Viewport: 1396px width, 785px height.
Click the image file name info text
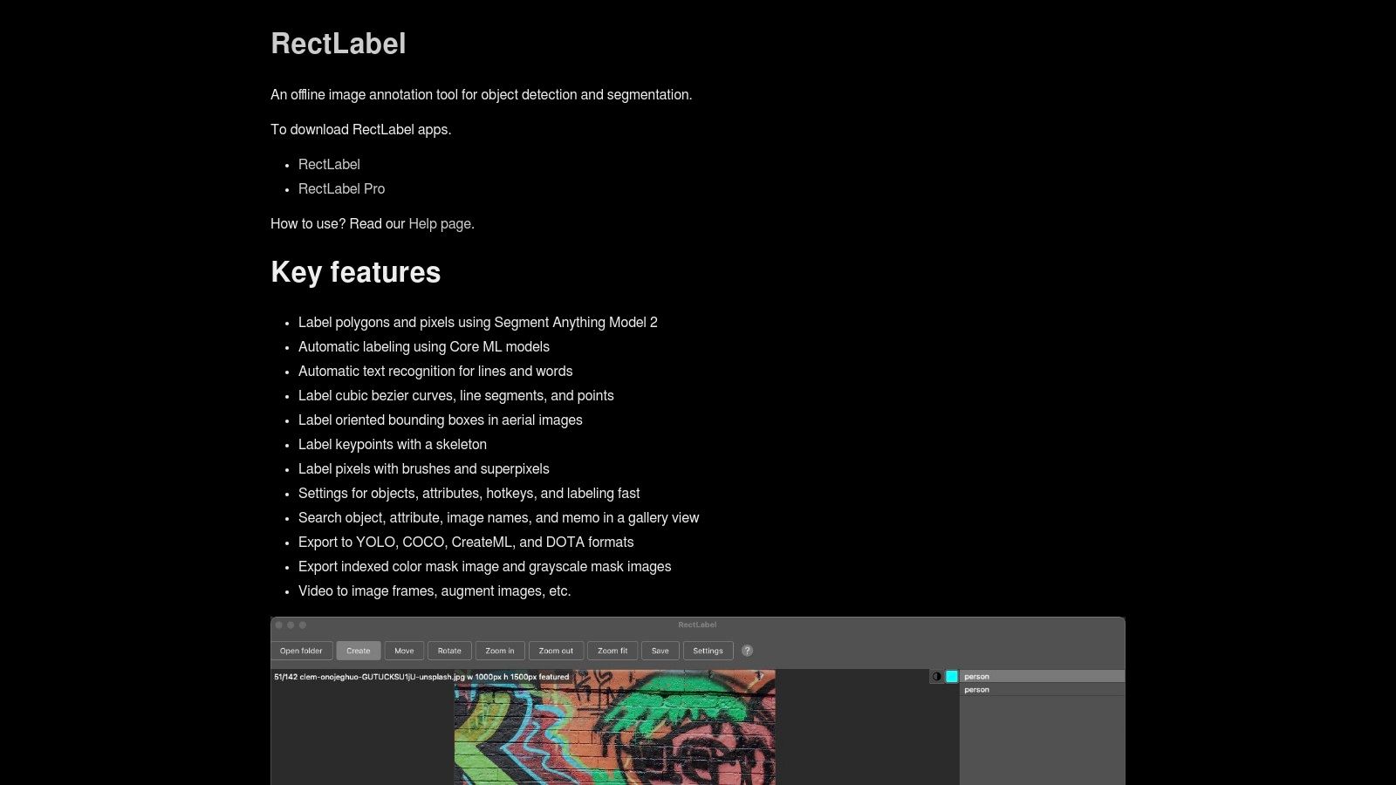pyautogui.click(x=421, y=676)
